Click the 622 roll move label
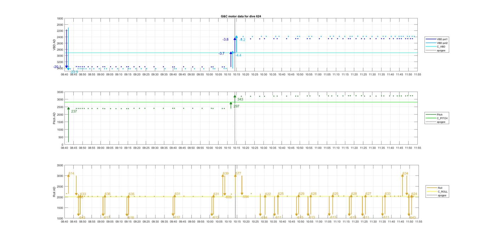496x245 pixels. (x=268, y=194)
